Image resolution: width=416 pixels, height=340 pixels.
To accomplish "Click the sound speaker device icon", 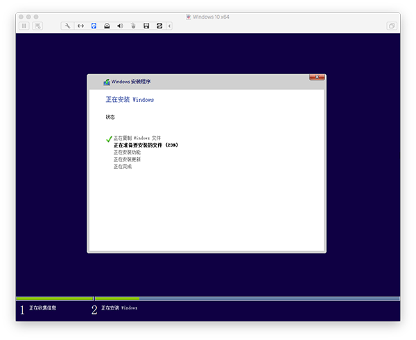I will coord(120,26).
